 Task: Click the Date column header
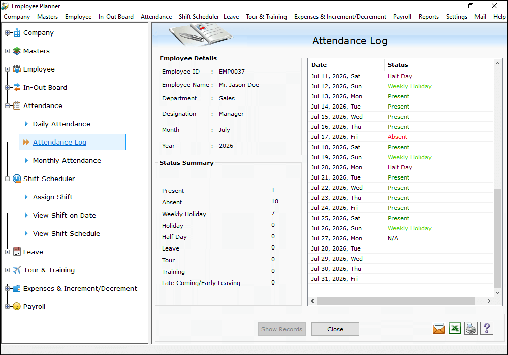pos(346,65)
